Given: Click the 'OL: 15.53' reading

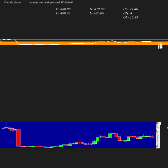Looking at the screenshot, I should pos(130,17).
